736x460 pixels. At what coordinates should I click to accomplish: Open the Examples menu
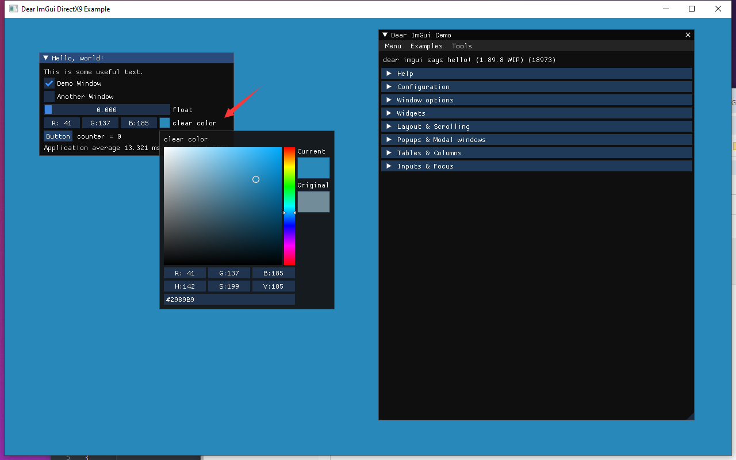click(x=426, y=46)
